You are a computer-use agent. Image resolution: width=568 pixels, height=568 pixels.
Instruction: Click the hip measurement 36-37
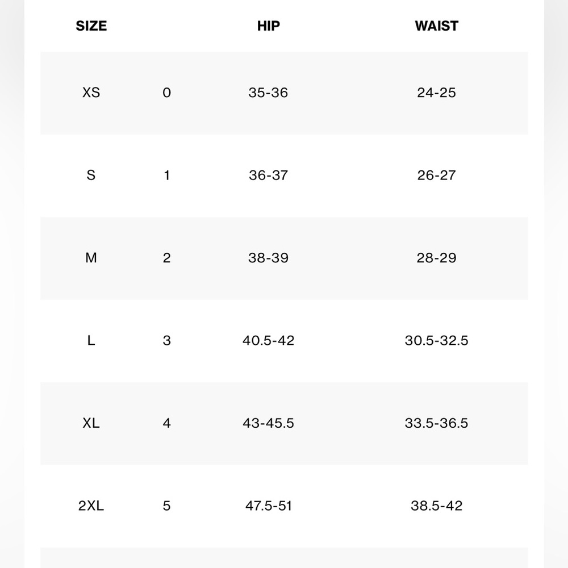(268, 176)
